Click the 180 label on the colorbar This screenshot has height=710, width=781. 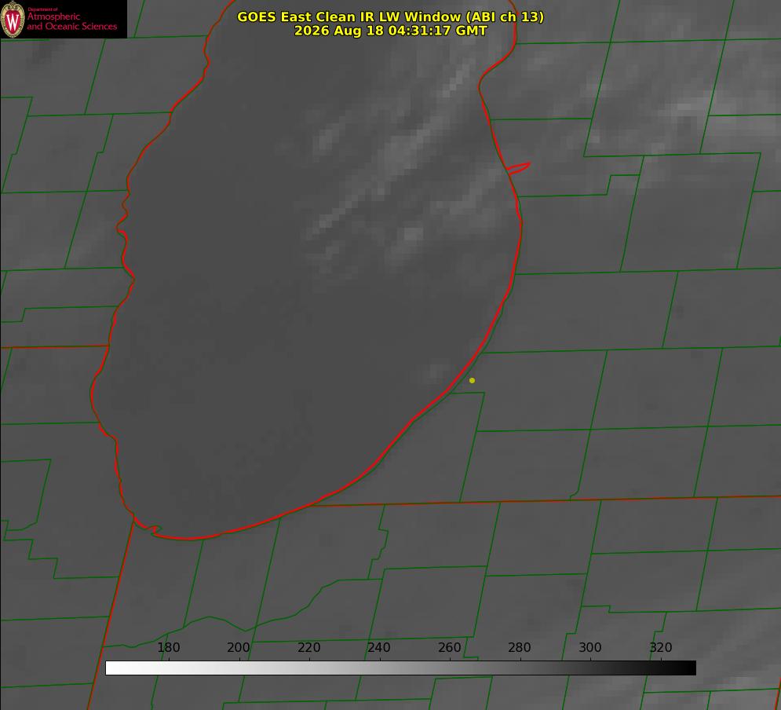[x=168, y=647]
